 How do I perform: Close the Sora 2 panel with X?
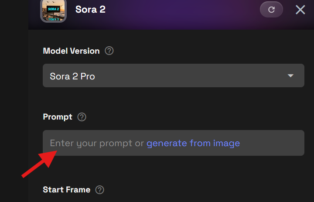click(300, 10)
